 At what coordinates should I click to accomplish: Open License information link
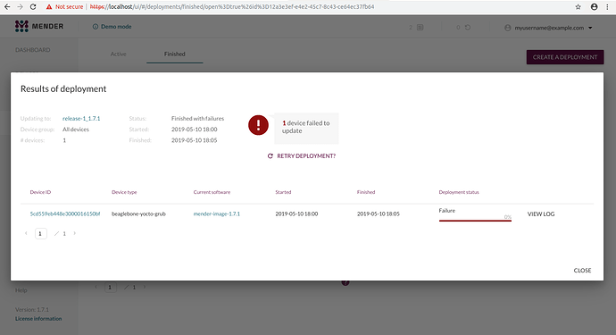38,319
